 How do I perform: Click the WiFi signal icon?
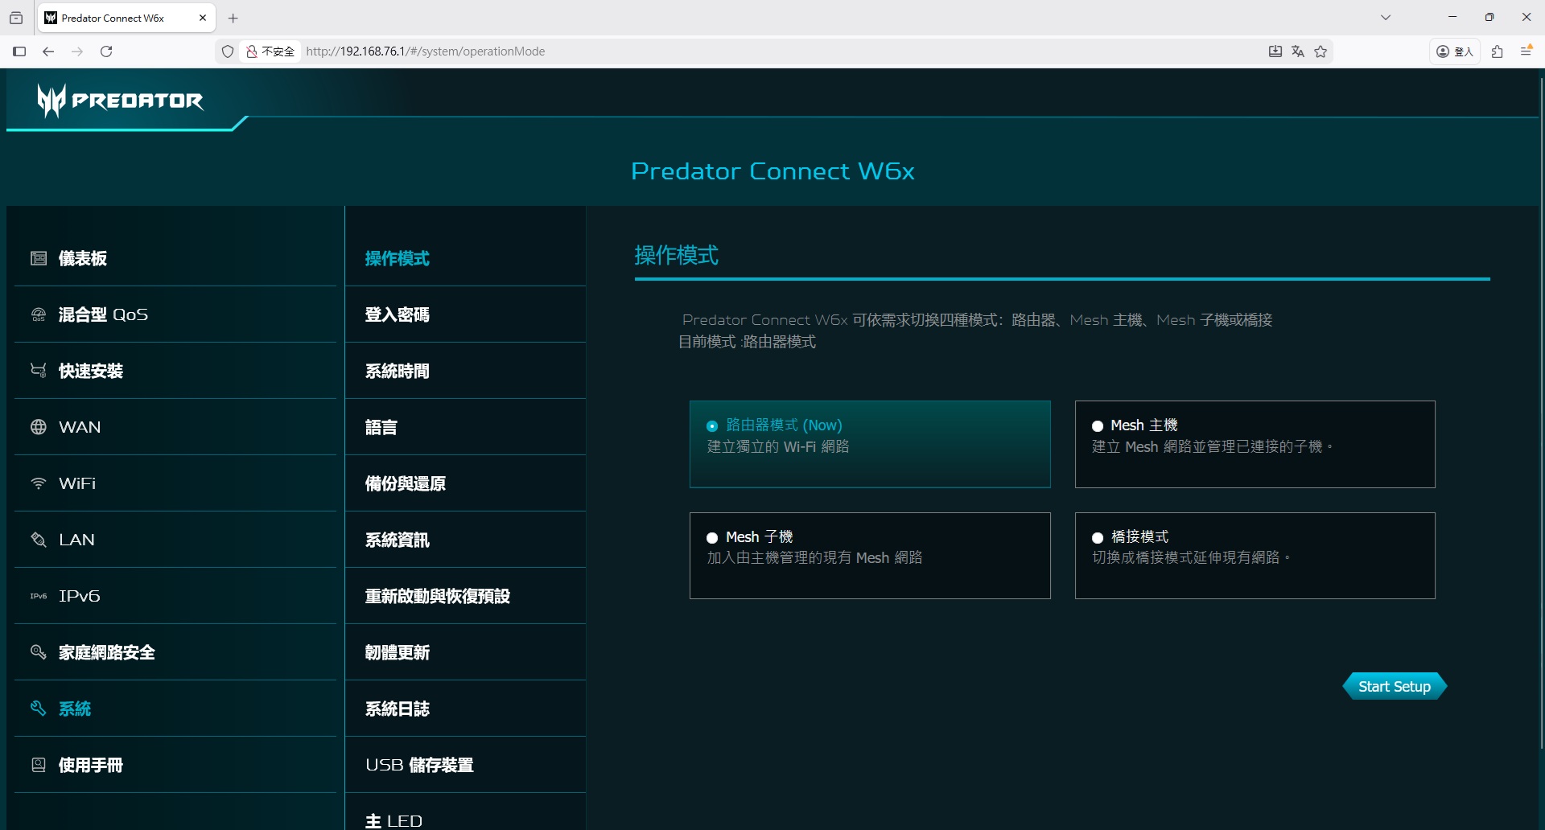(39, 483)
